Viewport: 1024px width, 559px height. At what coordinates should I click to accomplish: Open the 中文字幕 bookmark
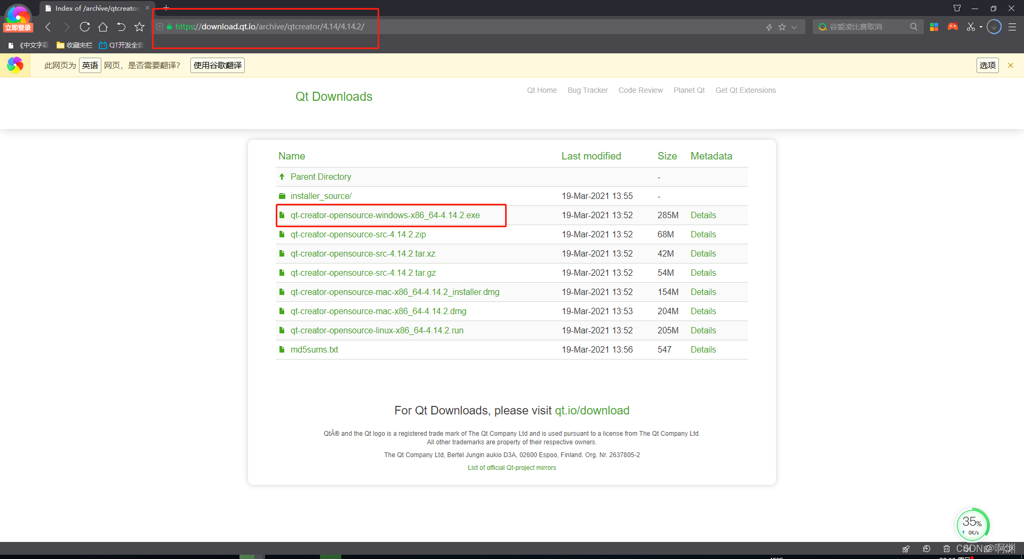[x=28, y=45]
